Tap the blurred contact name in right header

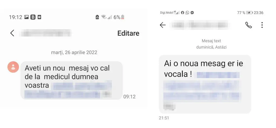pyautogui.click(x=199, y=25)
